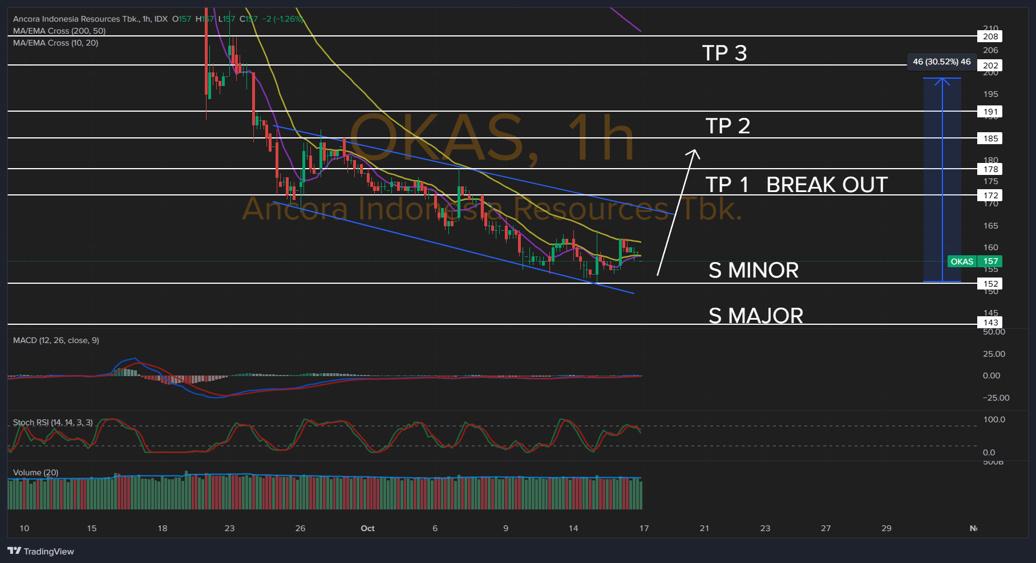The image size is (1036, 563).
Task: Select the BREAK OUT text annotation
Action: click(827, 185)
